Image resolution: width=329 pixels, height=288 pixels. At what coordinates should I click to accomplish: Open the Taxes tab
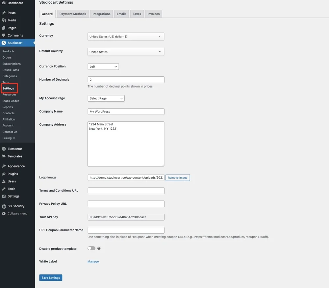tap(137, 14)
